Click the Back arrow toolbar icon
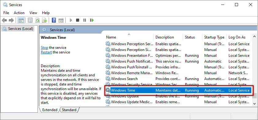 point(4,20)
